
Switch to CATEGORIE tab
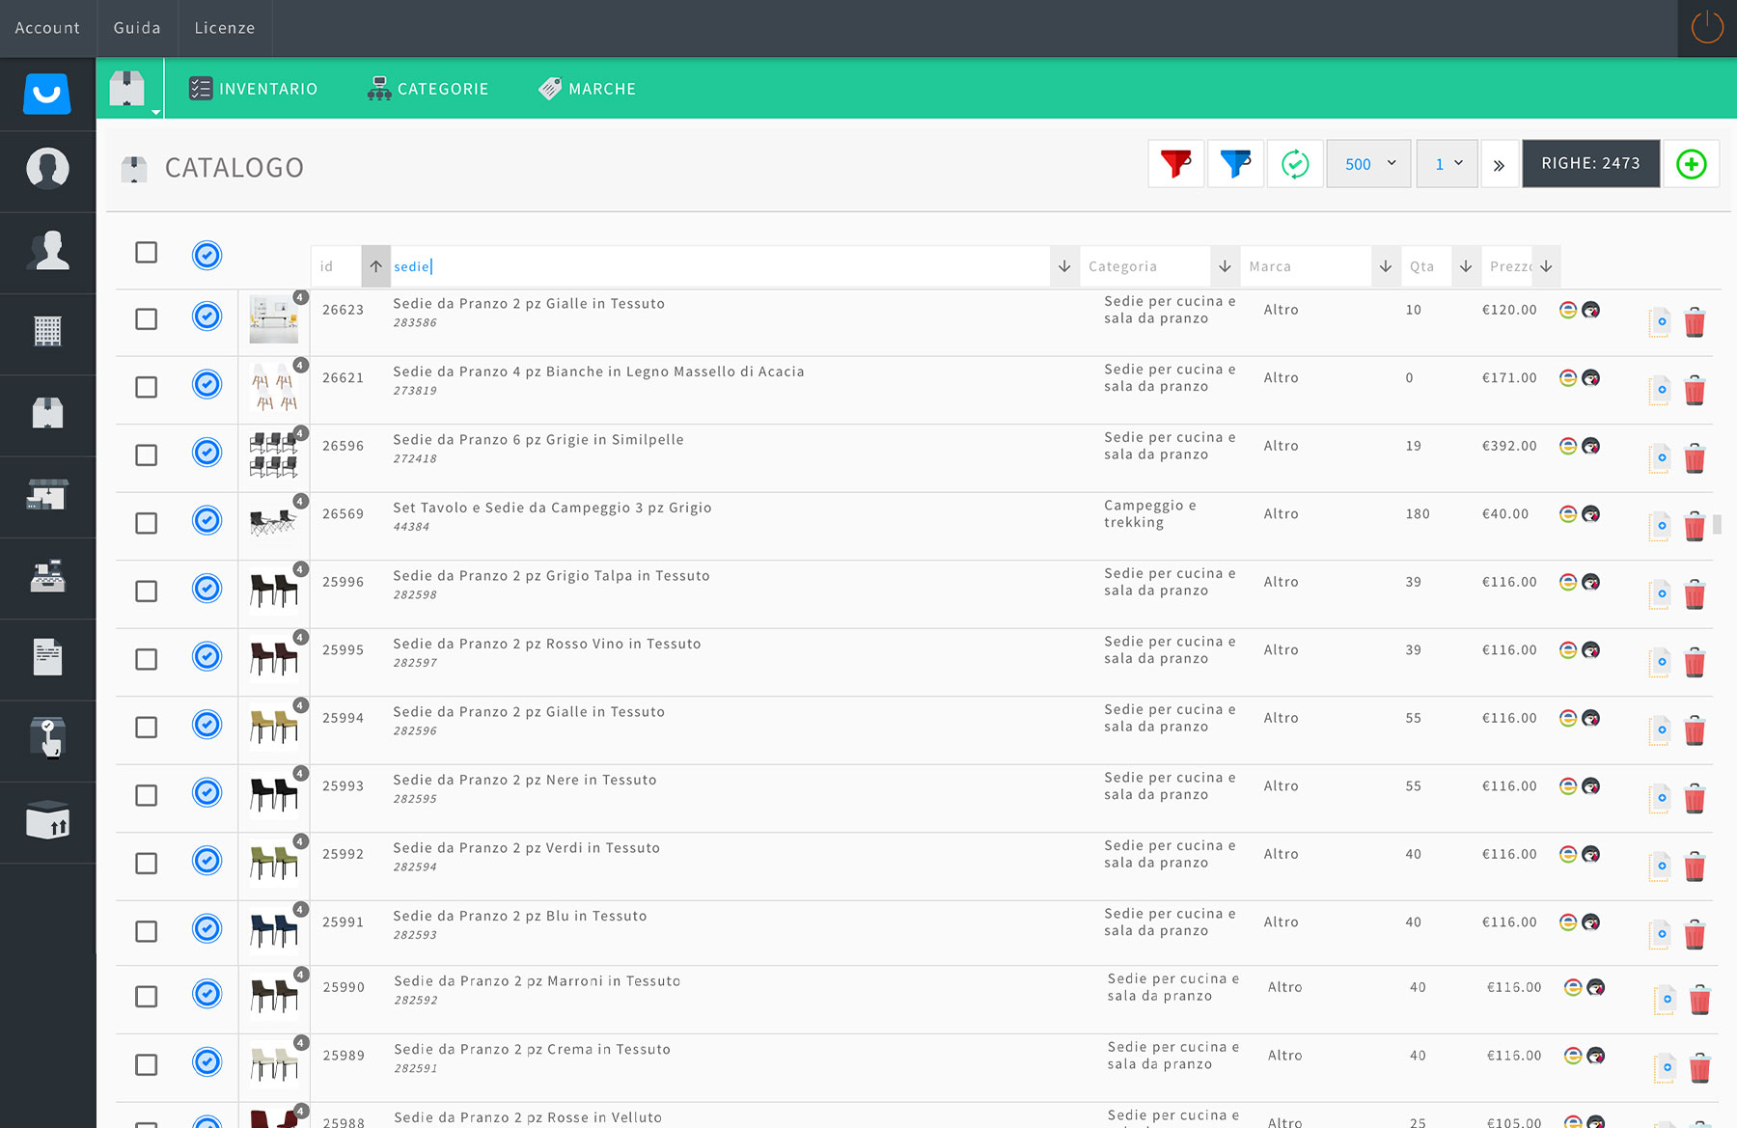click(427, 89)
